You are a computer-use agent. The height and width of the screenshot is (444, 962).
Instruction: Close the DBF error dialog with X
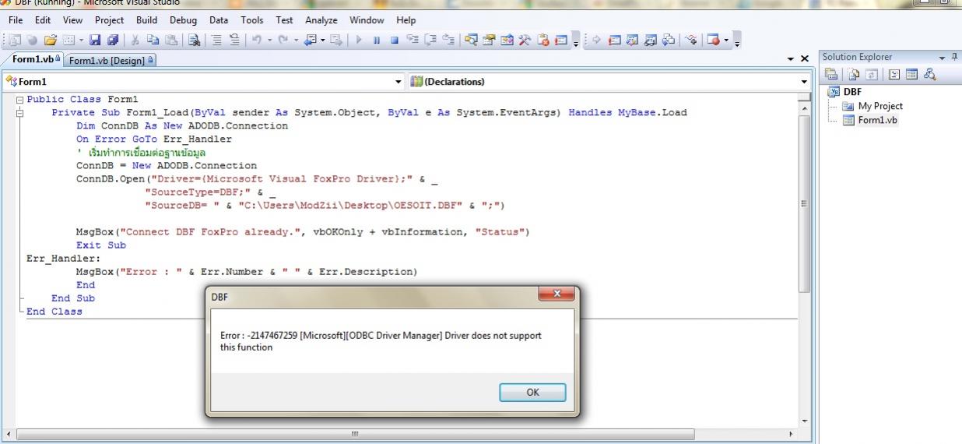tap(556, 294)
